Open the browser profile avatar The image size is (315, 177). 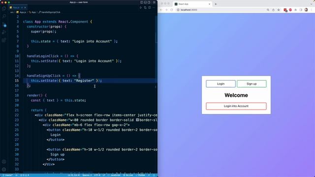[306, 10]
